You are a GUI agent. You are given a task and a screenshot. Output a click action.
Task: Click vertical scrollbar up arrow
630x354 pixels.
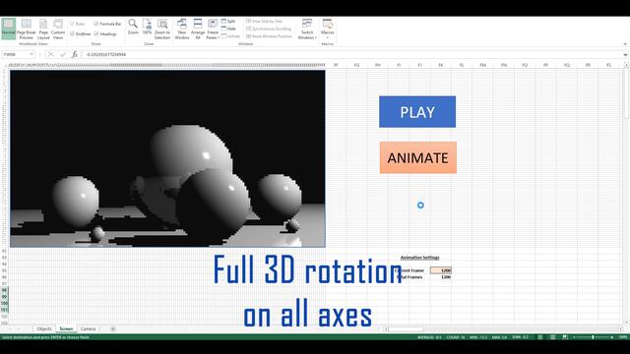(x=626, y=65)
